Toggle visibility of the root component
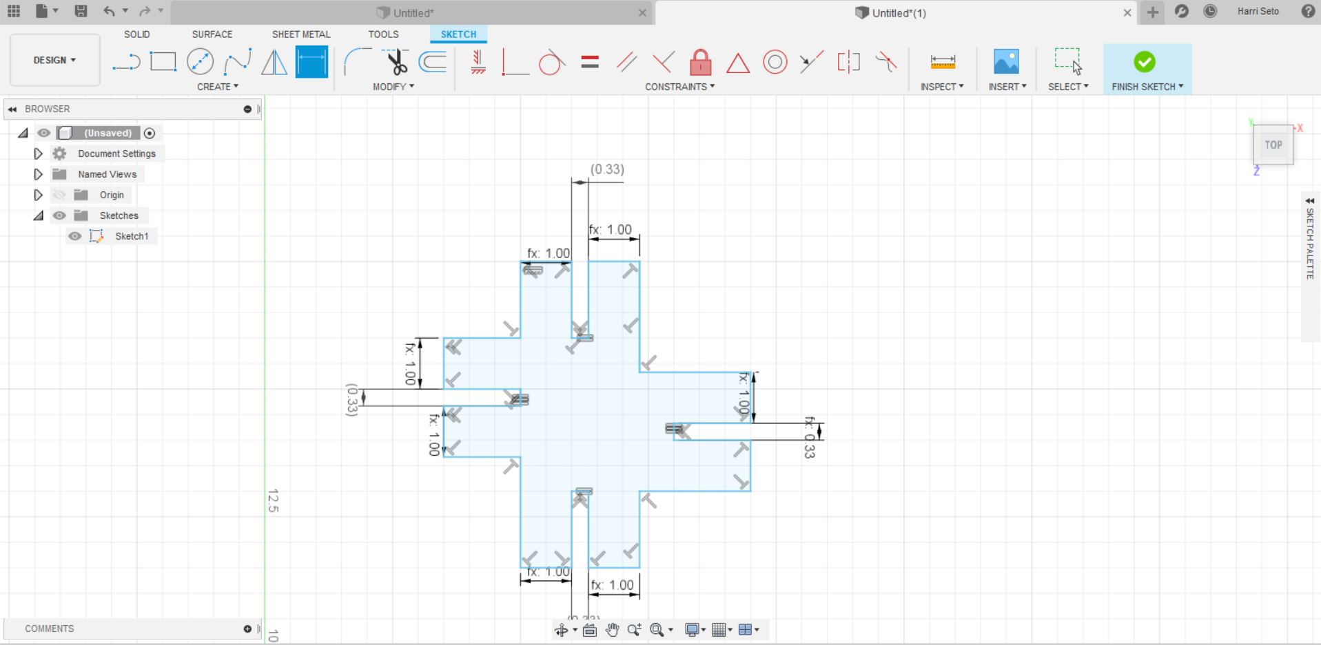 44,133
